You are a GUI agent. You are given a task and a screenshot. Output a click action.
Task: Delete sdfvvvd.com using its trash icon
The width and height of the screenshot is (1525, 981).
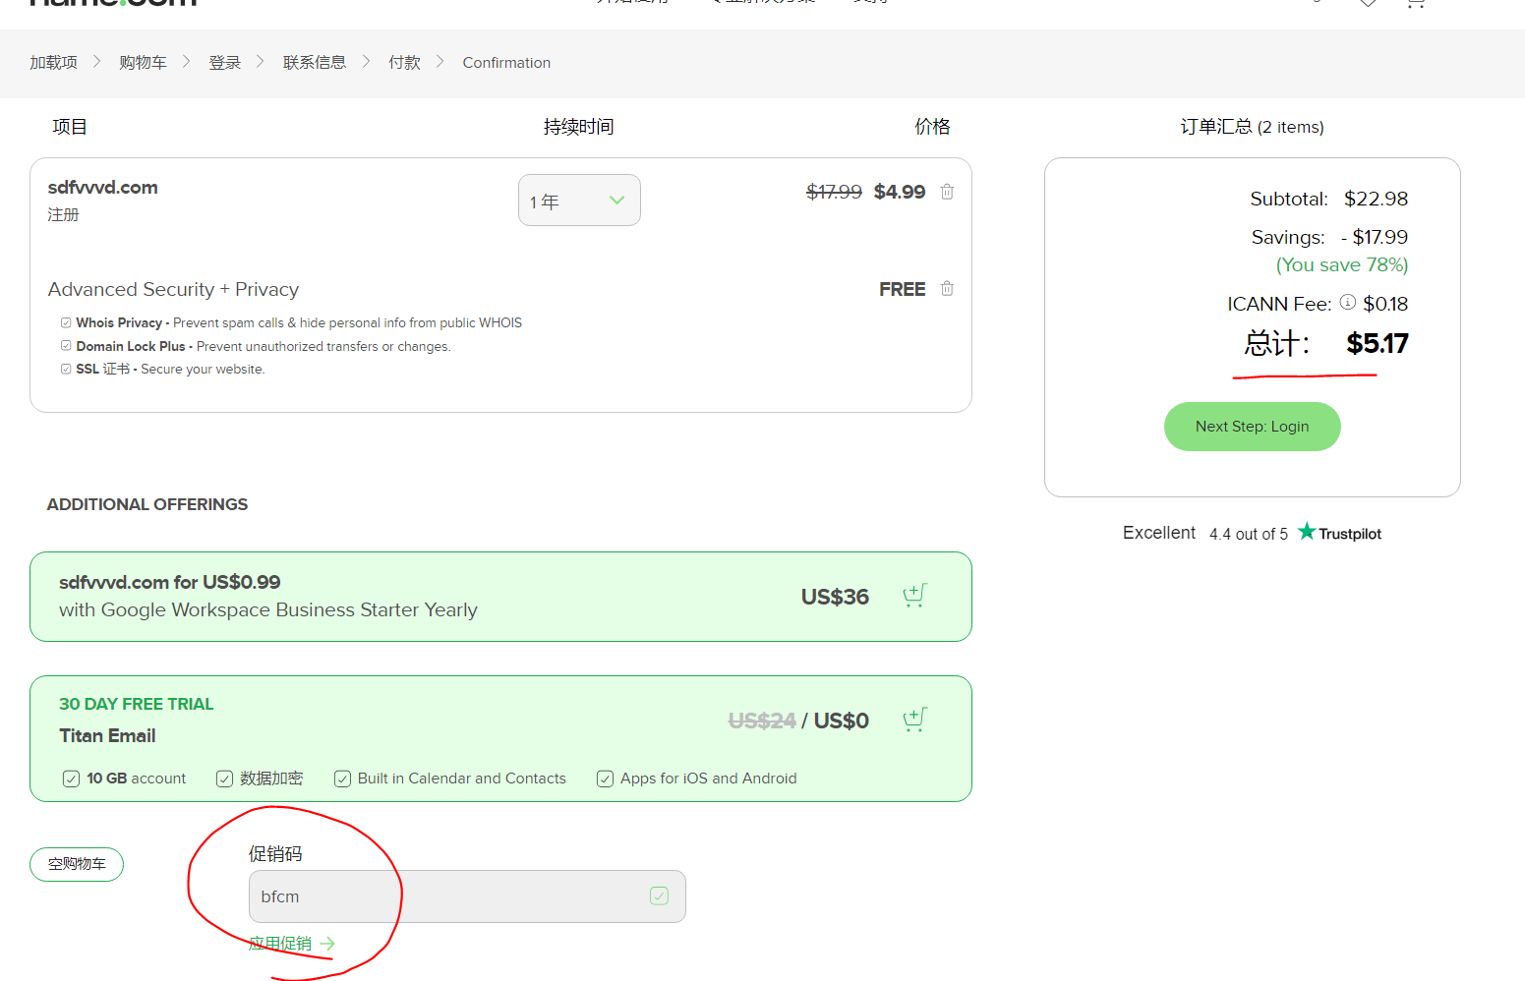pyautogui.click(x=947, y=192)
